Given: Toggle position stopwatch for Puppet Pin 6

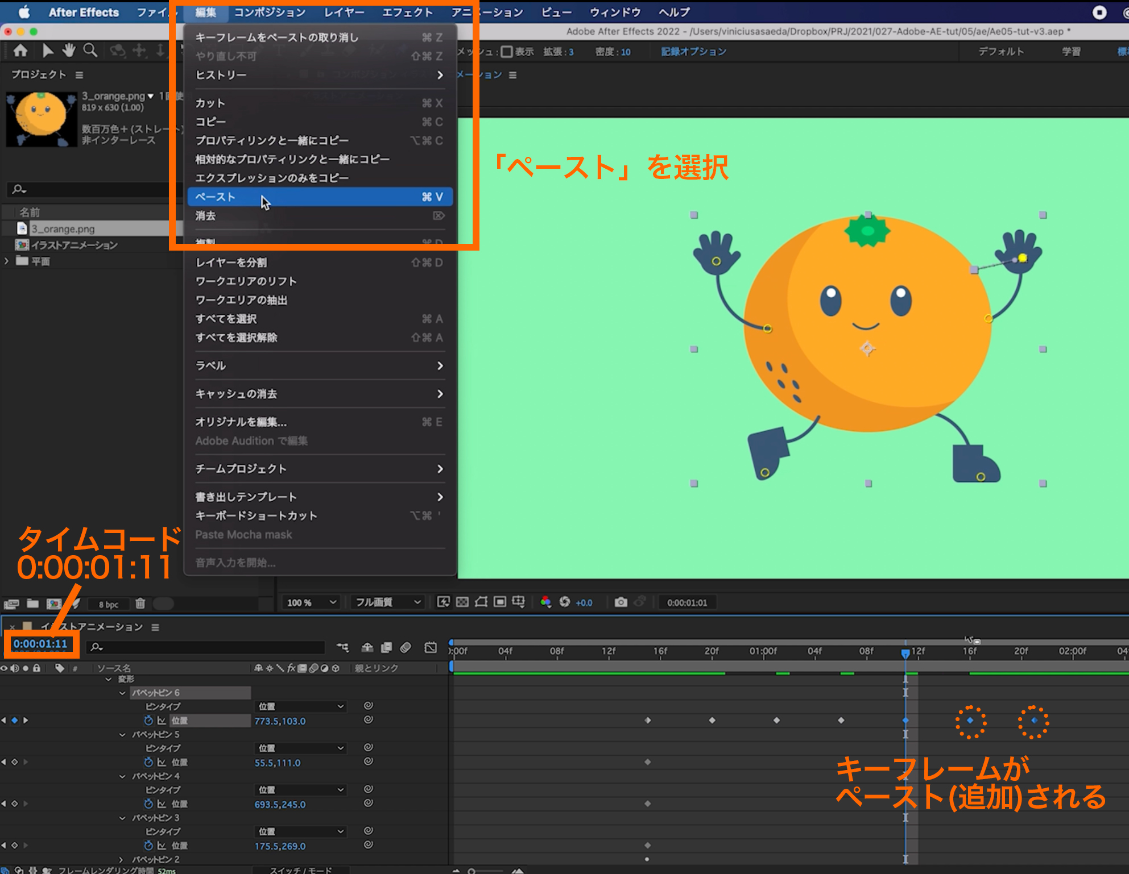Looking at the screenshot, I should 148,721.
